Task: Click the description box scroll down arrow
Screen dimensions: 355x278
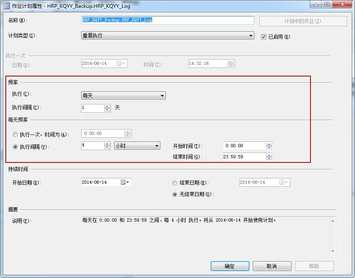Action: click(333, 251)
